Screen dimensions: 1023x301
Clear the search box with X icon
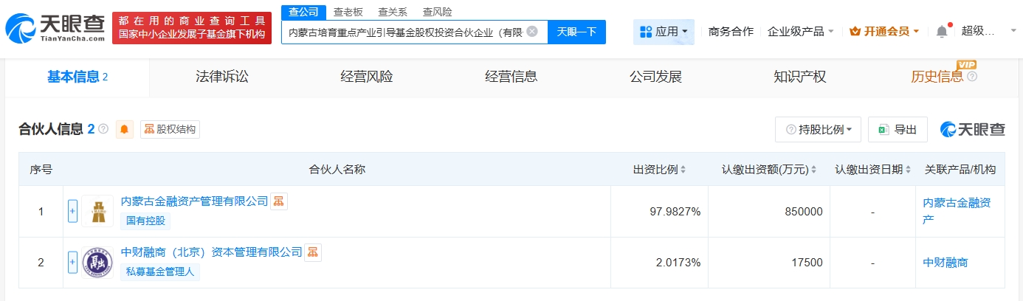point(532,32)
